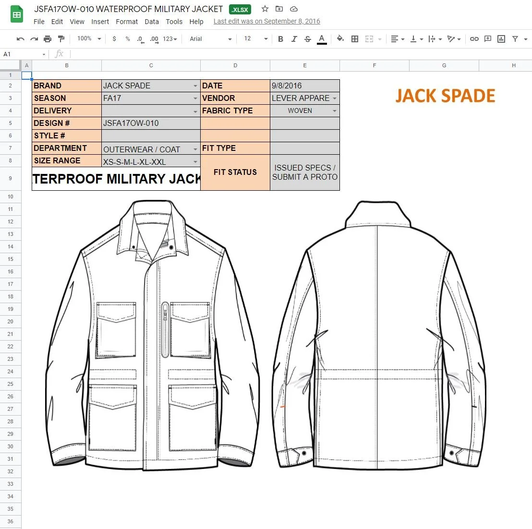Open the Format menu

(x=127, y=22)
